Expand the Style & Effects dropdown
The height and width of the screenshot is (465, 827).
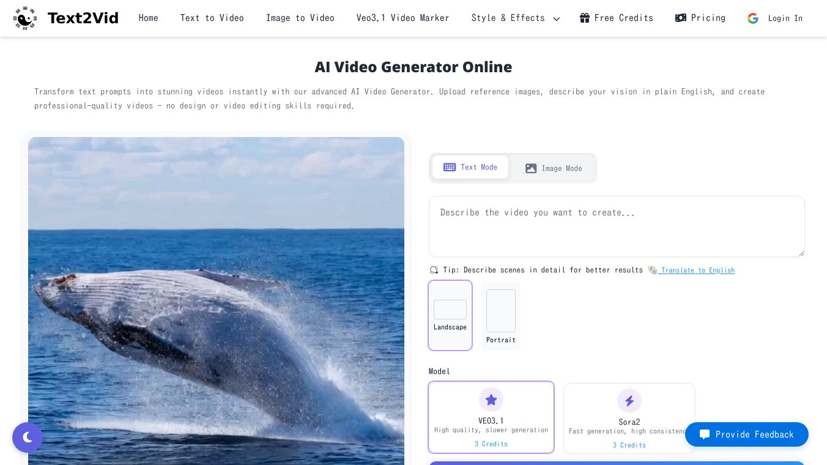516,18
